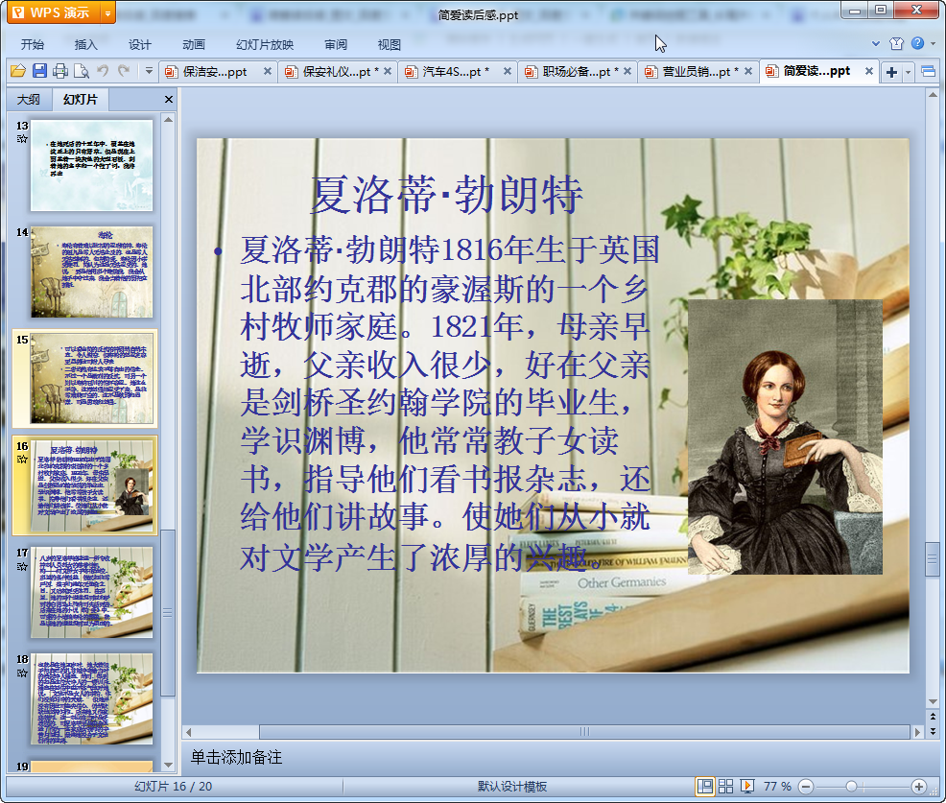Open the quick access toolbar customize dropdown
The image size is (946, 803).
[149, 71]
